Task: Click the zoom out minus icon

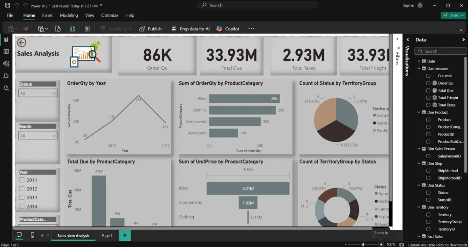Action: pyautogui.click(x=346, y=245)
